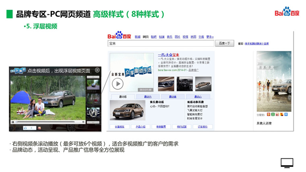Switch to the 趣动心 tab

(x=198, y=96)
